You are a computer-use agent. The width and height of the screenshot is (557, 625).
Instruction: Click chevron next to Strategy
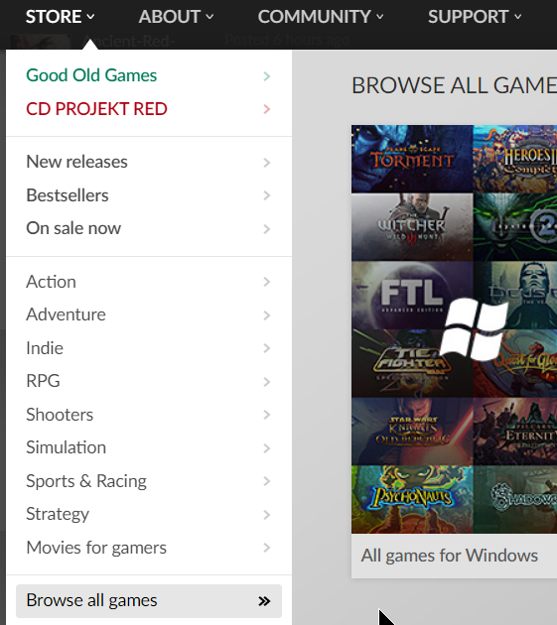pyautogui.click(x=267, y=515)
